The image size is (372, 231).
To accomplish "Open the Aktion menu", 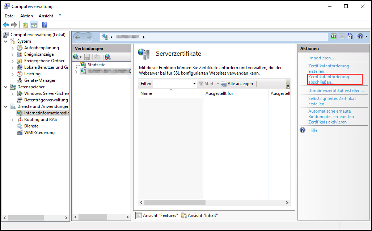I will (x=26, y=16).
